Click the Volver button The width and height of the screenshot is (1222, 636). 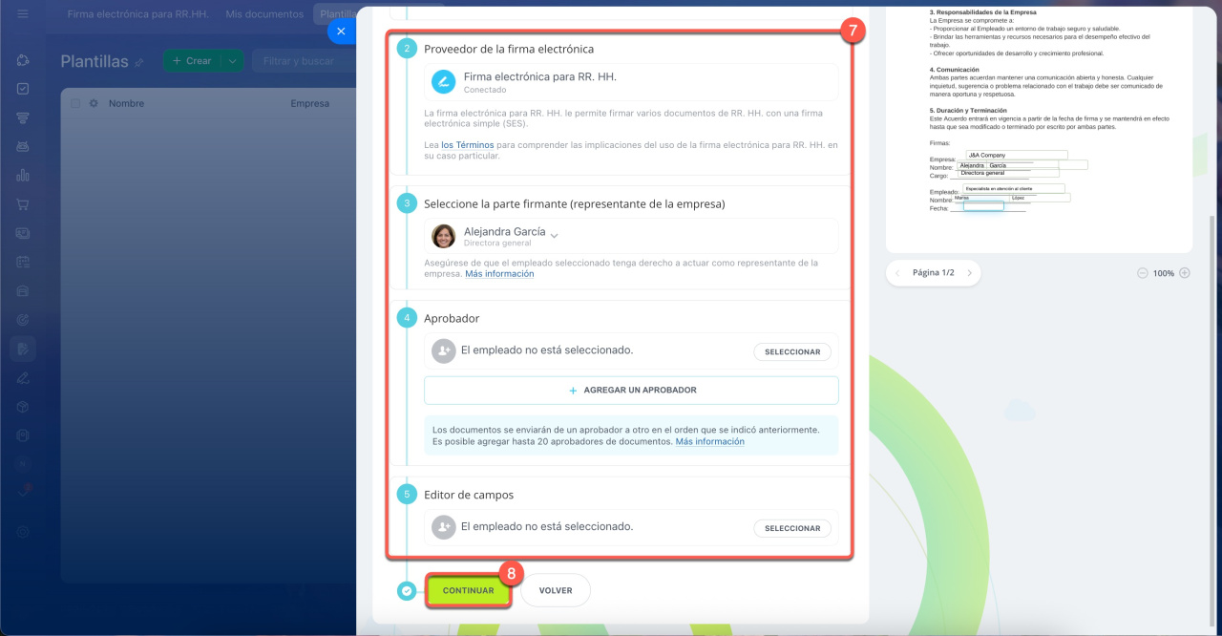(556, 590)
